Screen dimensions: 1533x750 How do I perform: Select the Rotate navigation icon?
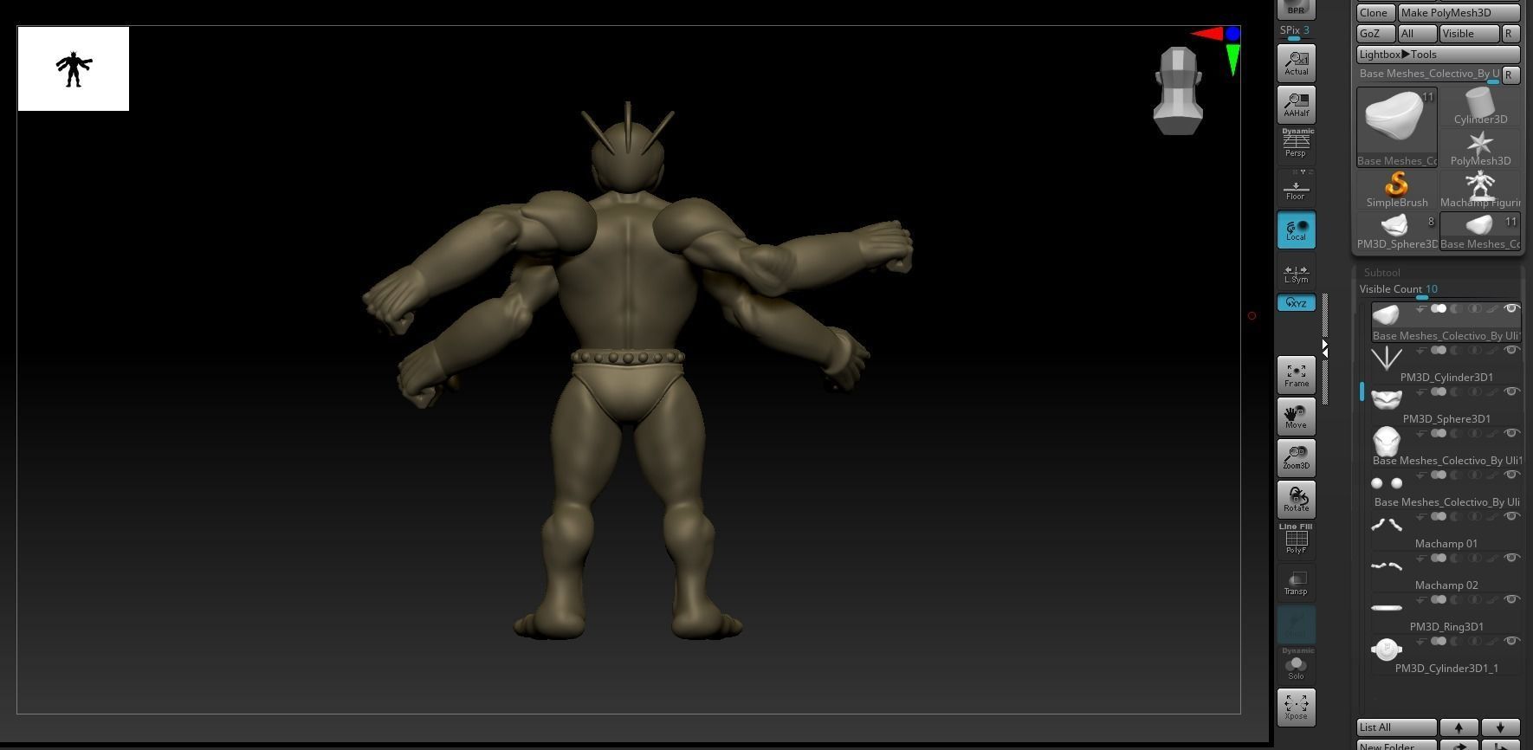[1296, 500]
